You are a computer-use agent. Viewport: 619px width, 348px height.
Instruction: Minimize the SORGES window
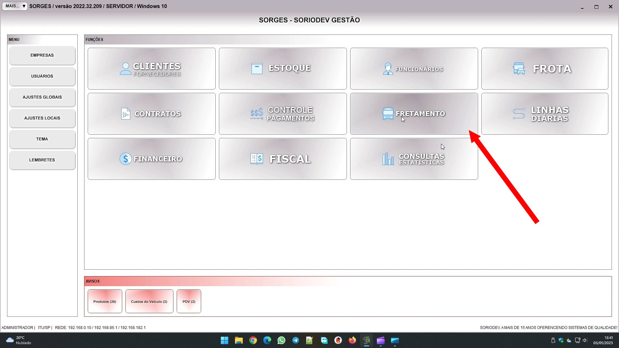pyautogui.click(x=582, y=6)
